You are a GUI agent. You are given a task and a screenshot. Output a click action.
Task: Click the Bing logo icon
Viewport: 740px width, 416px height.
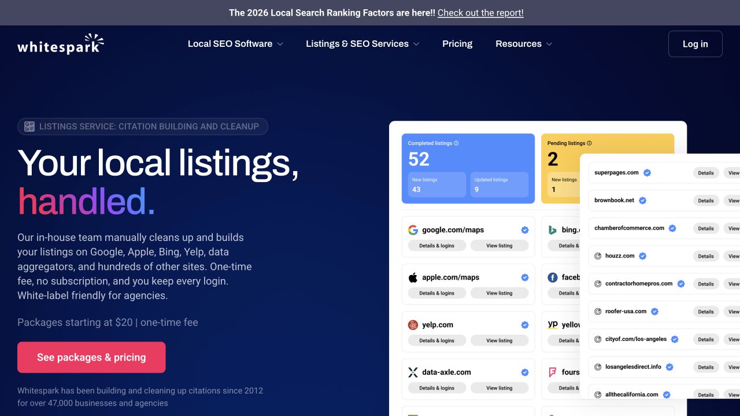tap(553, 230)
